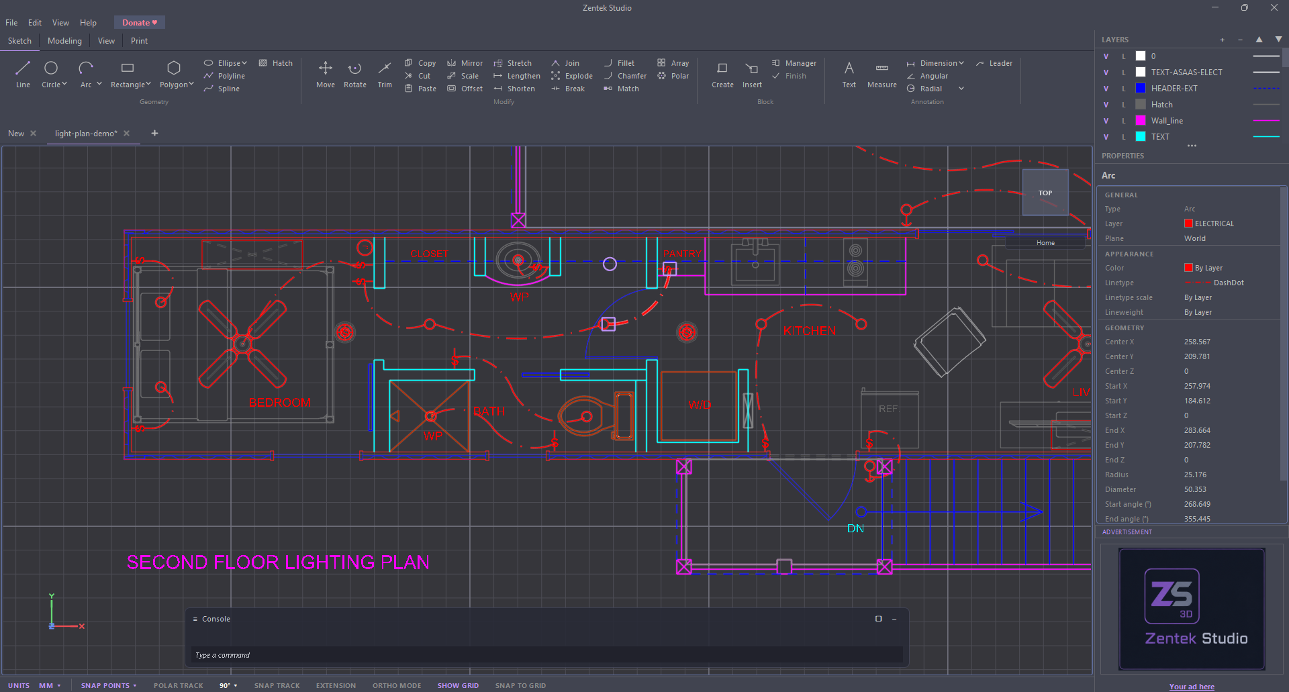The height and width of the screenshot is (692, 1289).
Task: Select the Arc tool
Action: (85, 74)
